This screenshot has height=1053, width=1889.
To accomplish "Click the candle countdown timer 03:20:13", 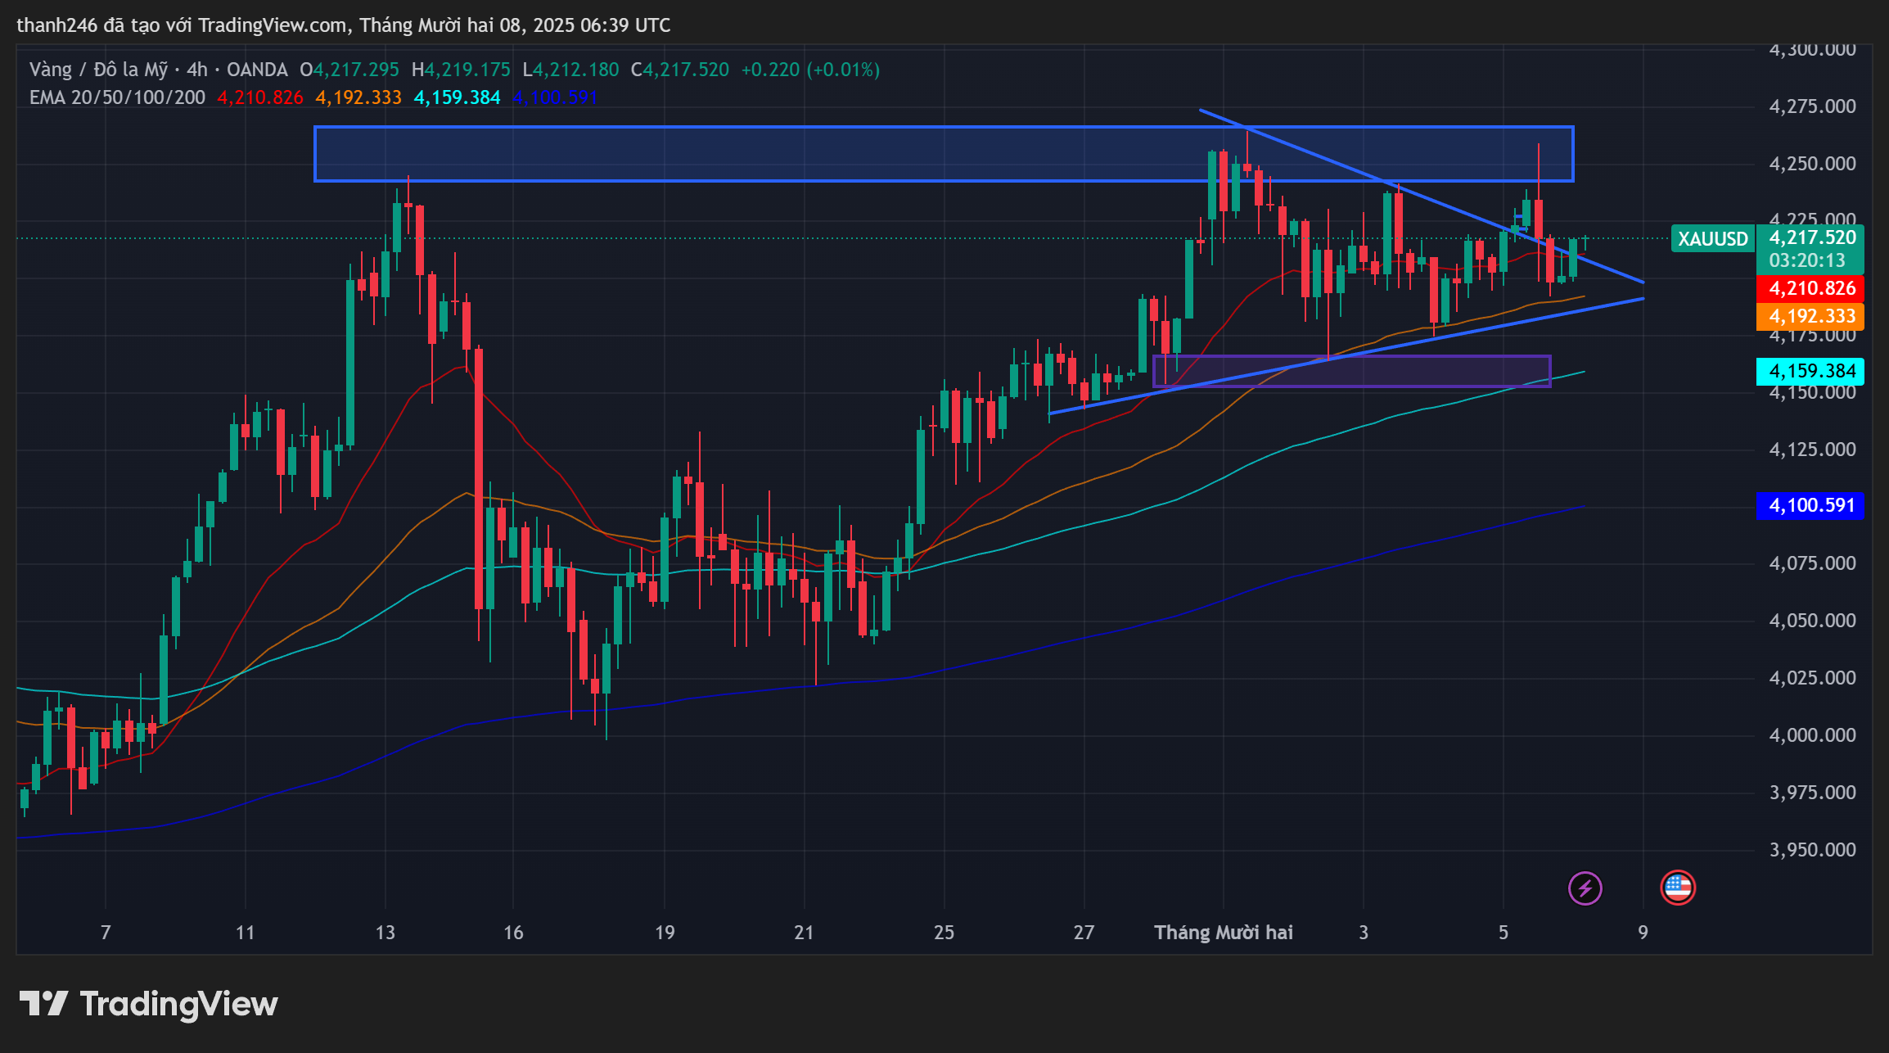I will click(1807, 260).
